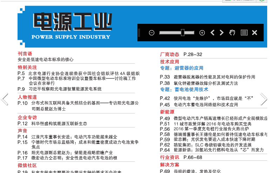Image resolution: width=270 pixels, height=173 pixels.
Task: Click the P.42 使用电池“免维护” entry
Action: (207, 98)
